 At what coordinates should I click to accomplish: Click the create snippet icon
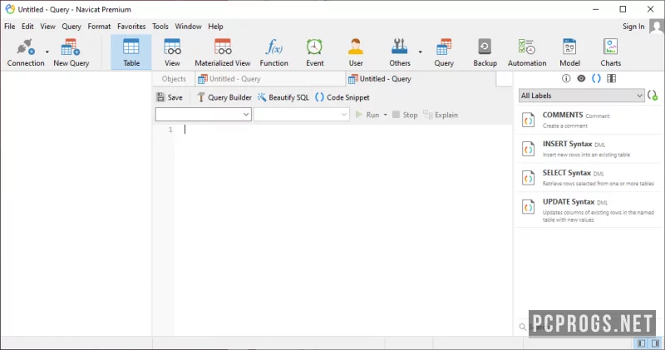(x=653, y=96)
